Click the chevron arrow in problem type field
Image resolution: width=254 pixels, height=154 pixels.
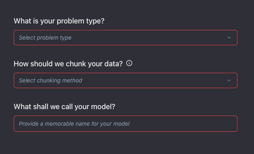click(229, 38)
